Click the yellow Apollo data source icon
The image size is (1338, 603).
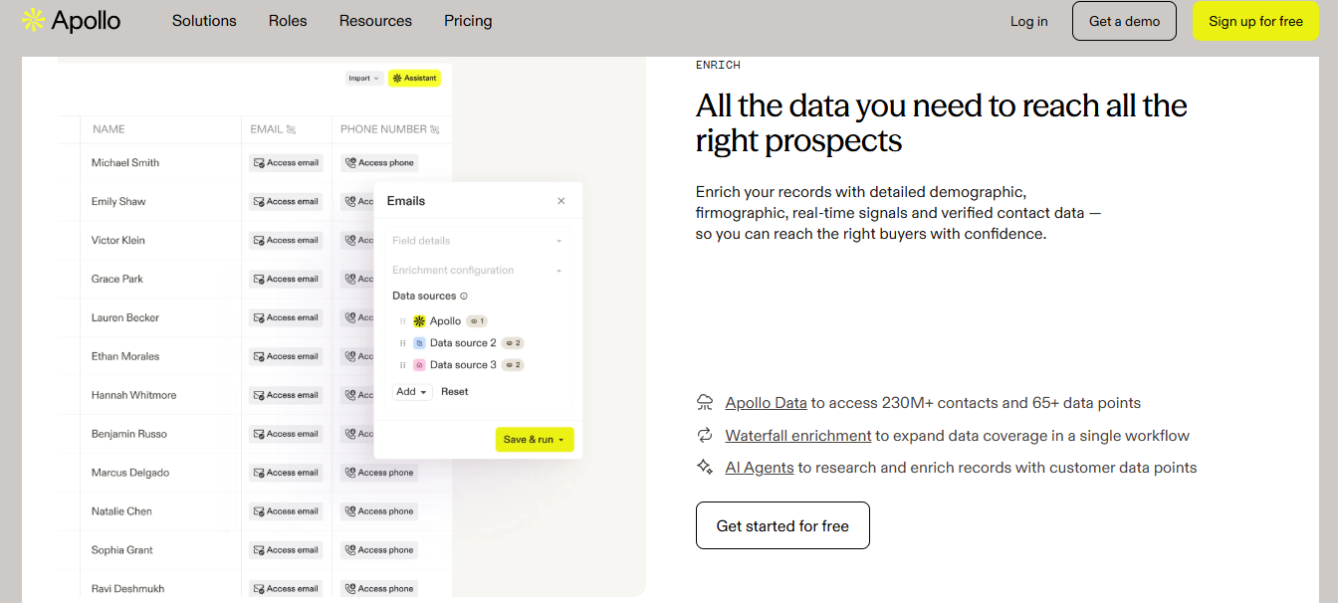click(x=419, y=321)
